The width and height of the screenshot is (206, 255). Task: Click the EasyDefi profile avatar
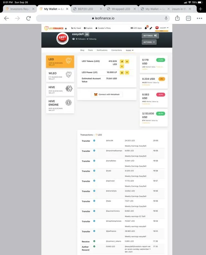(62, 38)
